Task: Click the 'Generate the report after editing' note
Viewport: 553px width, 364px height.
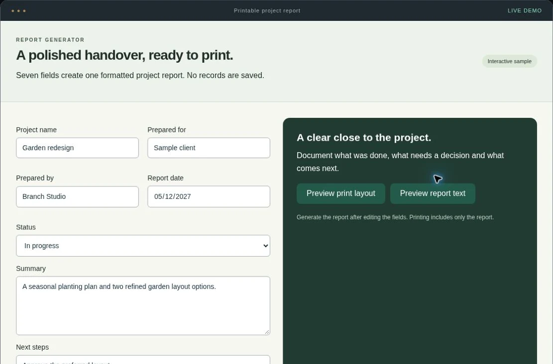Action: click(395, 217)
